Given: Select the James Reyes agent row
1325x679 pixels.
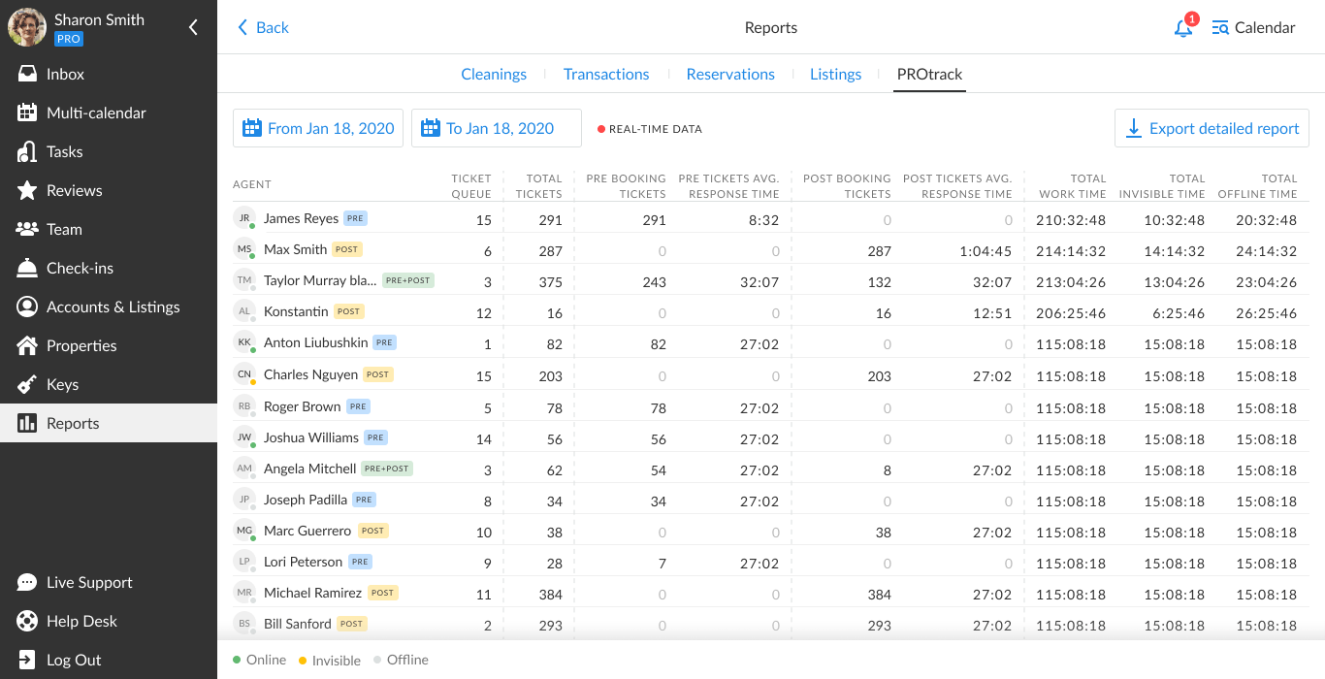Looking at the screenshot, I should pos(301,219).
